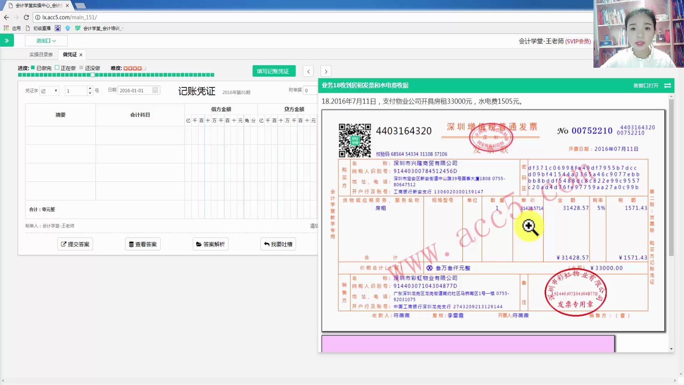Image resolution: width=684 pixels, height=385 pixels.
Task: Go to next task arrow button
Action: 326,71
